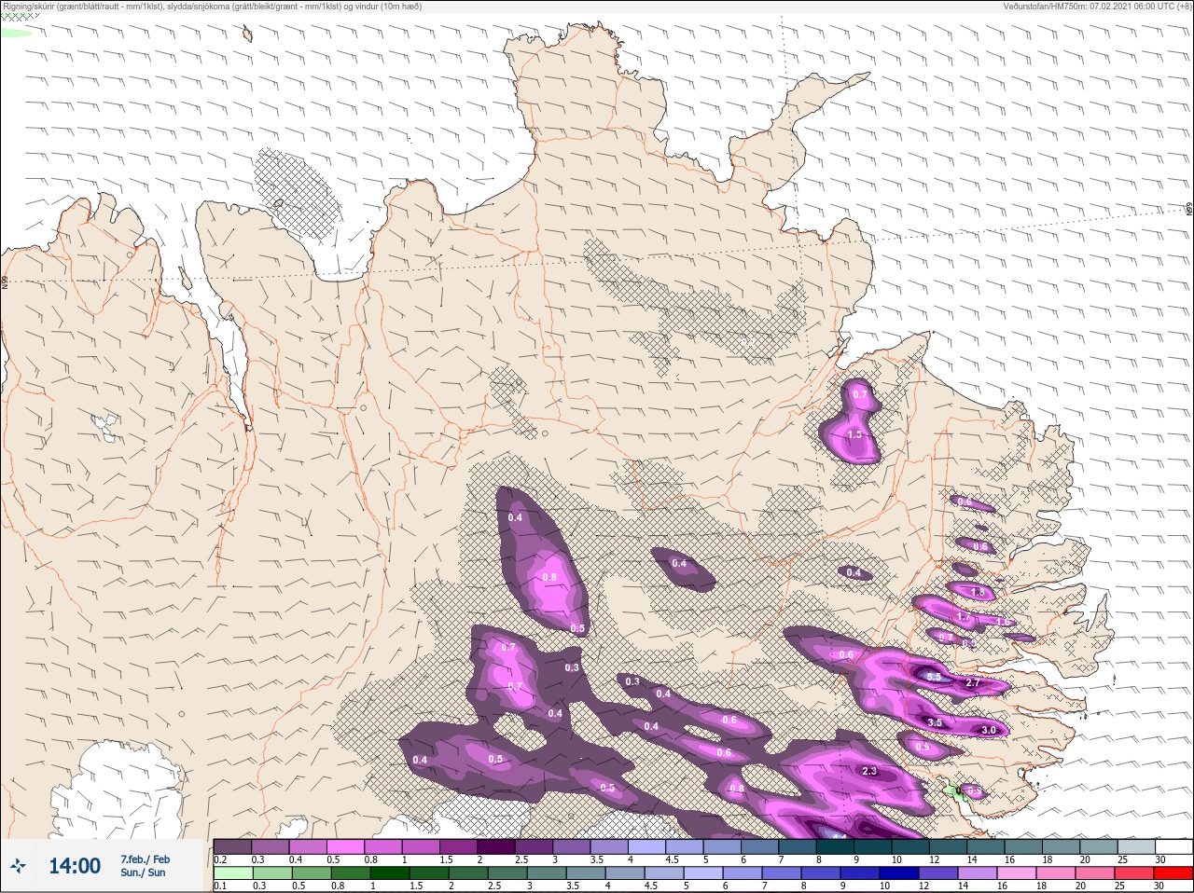Pick the violet 12 rain scale swatch
1194x893 pixels.
click(938, 874)
